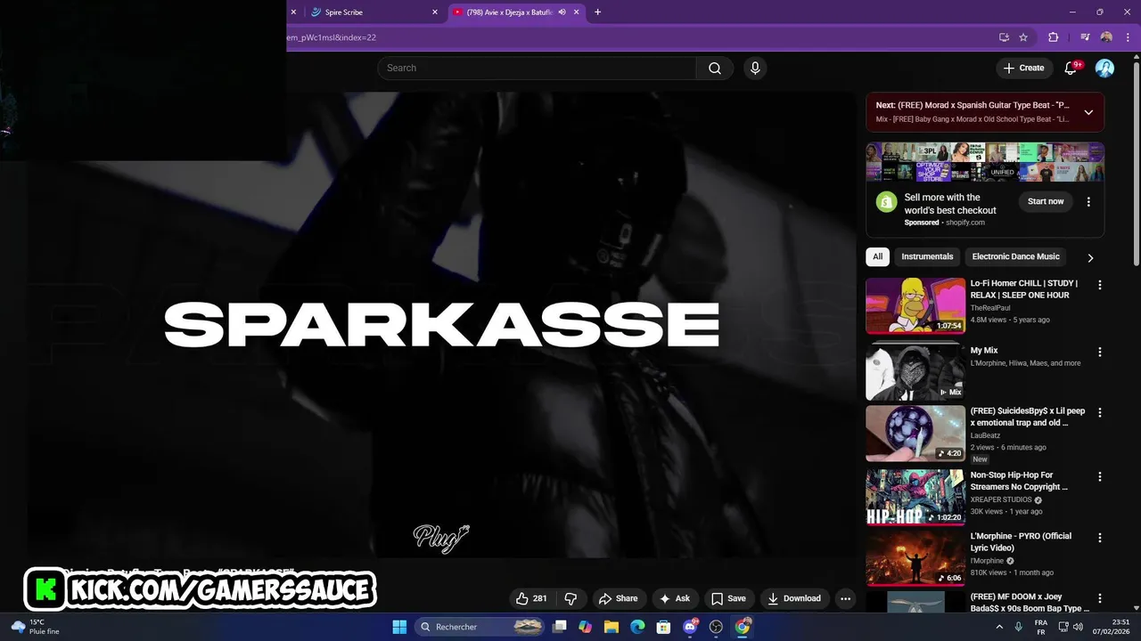
Task: Save the video to a playlist
Action: [x=728, y=598]
